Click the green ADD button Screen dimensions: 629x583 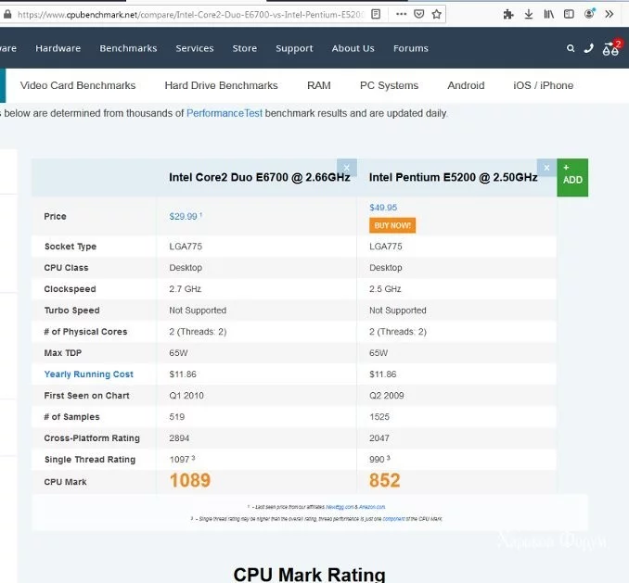coord(572,178)
